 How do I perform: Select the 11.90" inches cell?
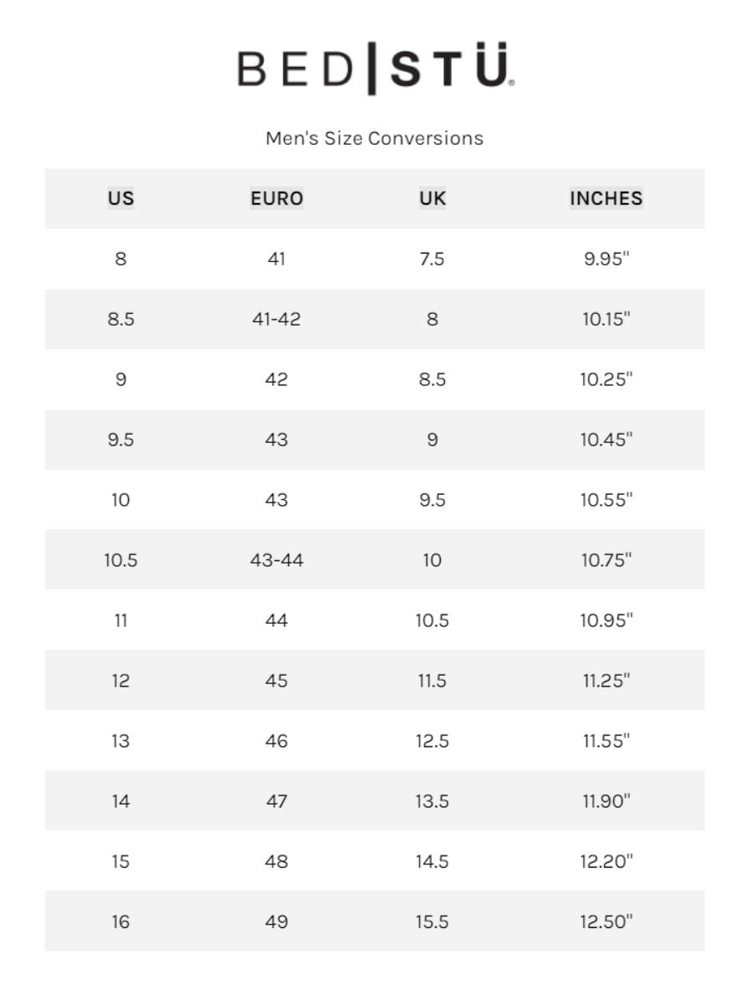coord(607,801)
